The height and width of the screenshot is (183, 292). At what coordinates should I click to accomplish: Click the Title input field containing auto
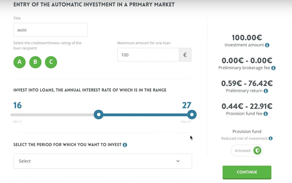(x=50, y=30)
